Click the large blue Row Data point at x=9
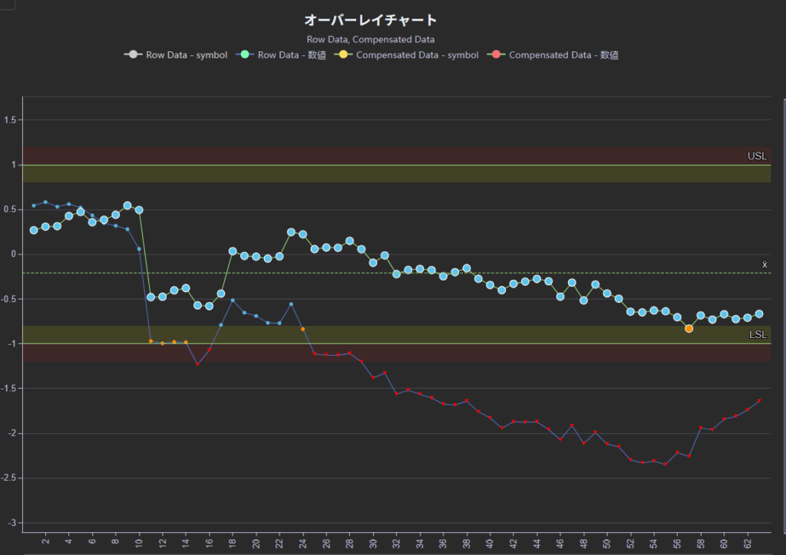This screenshot has width=786, height=555. [127, 205]
